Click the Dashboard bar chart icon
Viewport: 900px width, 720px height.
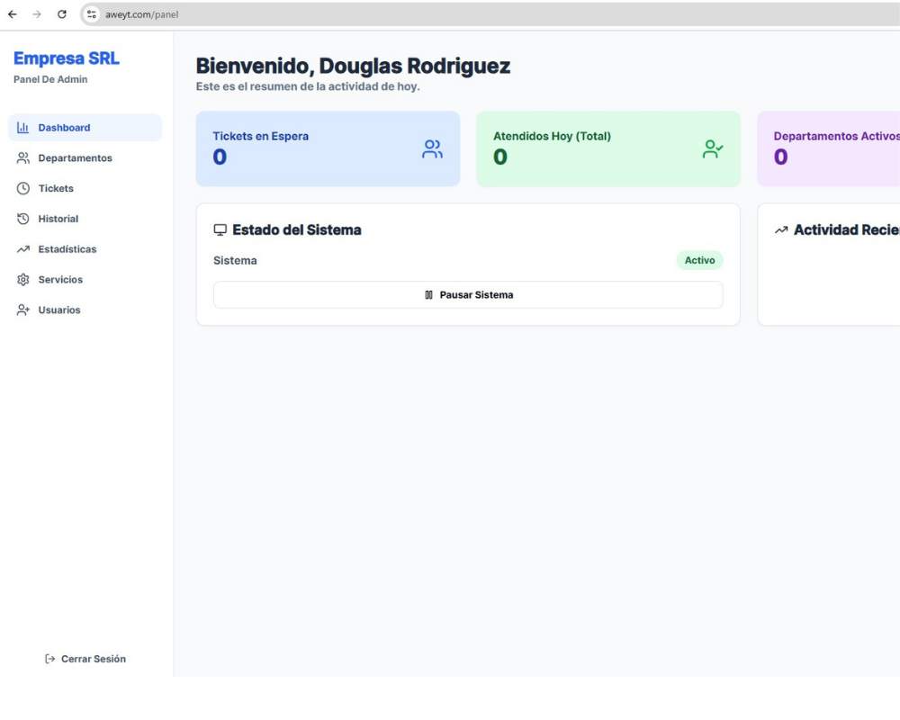pos(23,128)
